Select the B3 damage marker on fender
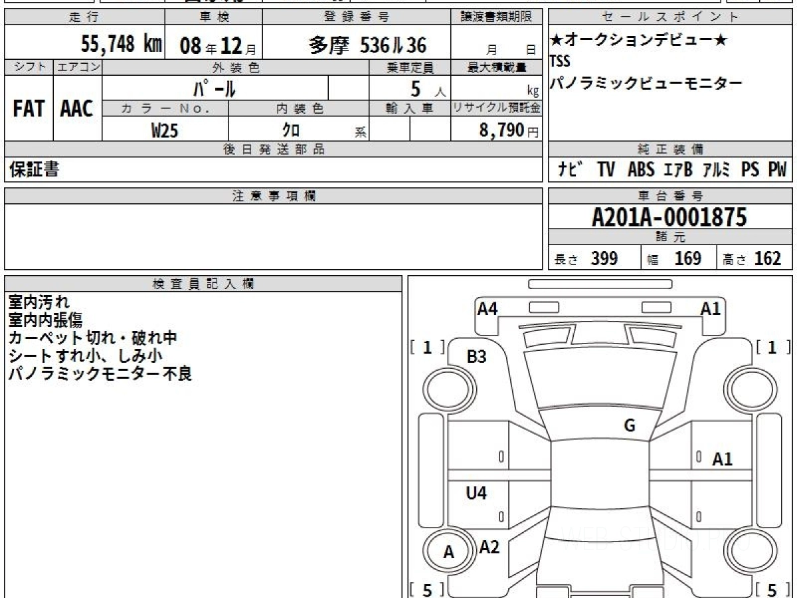The width and height of the screenshot is (797, 598). [476, 357]
